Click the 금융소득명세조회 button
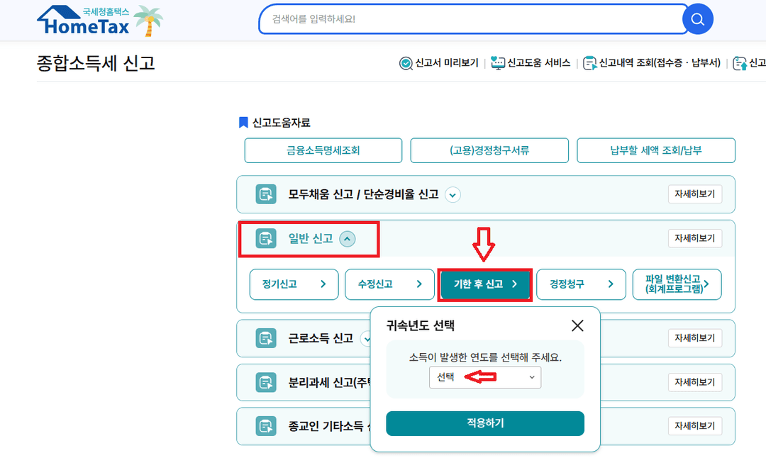The image size is (766, 458). point(323,150)
